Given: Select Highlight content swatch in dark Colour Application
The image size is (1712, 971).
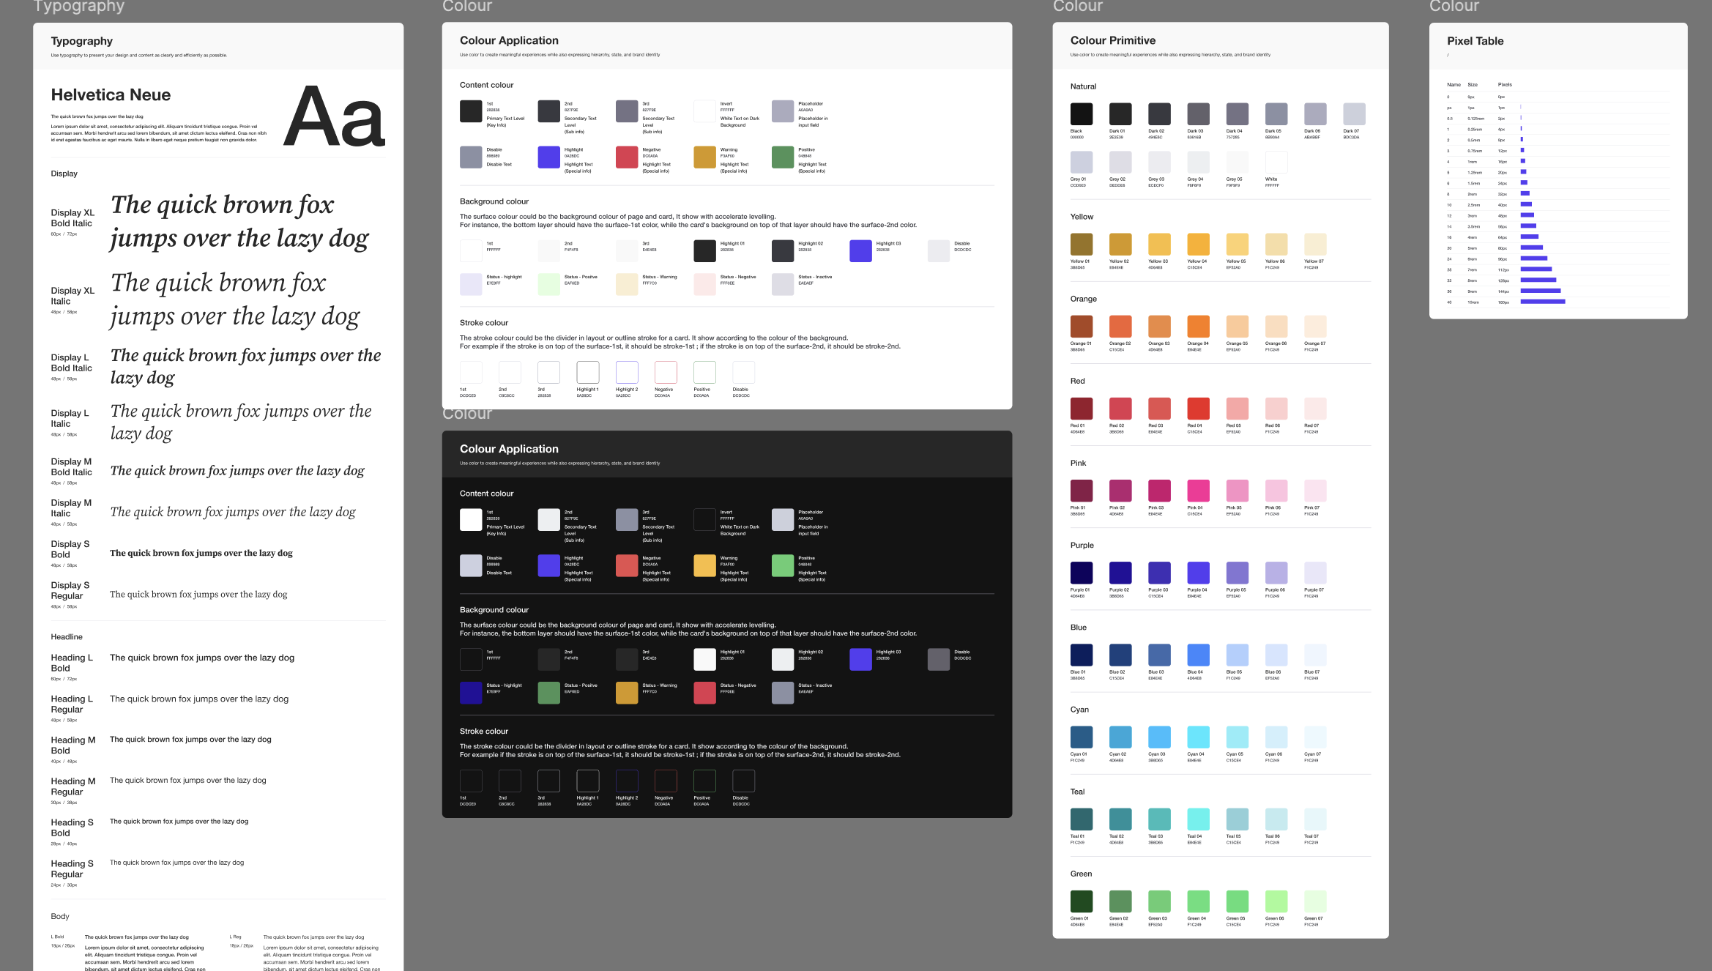Looking at the screenshot, I should (x=549, y=565).
